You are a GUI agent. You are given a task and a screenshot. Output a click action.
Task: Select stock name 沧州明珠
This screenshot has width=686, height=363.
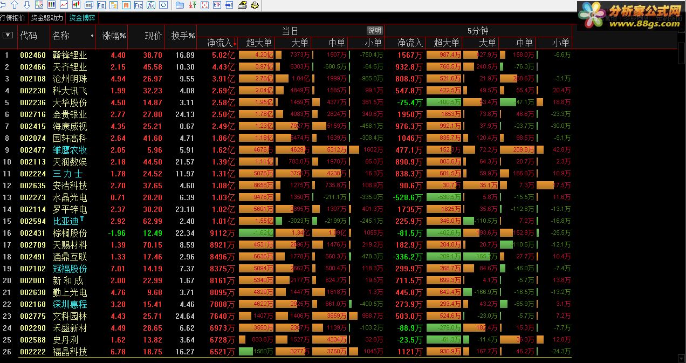coord(70,79)
